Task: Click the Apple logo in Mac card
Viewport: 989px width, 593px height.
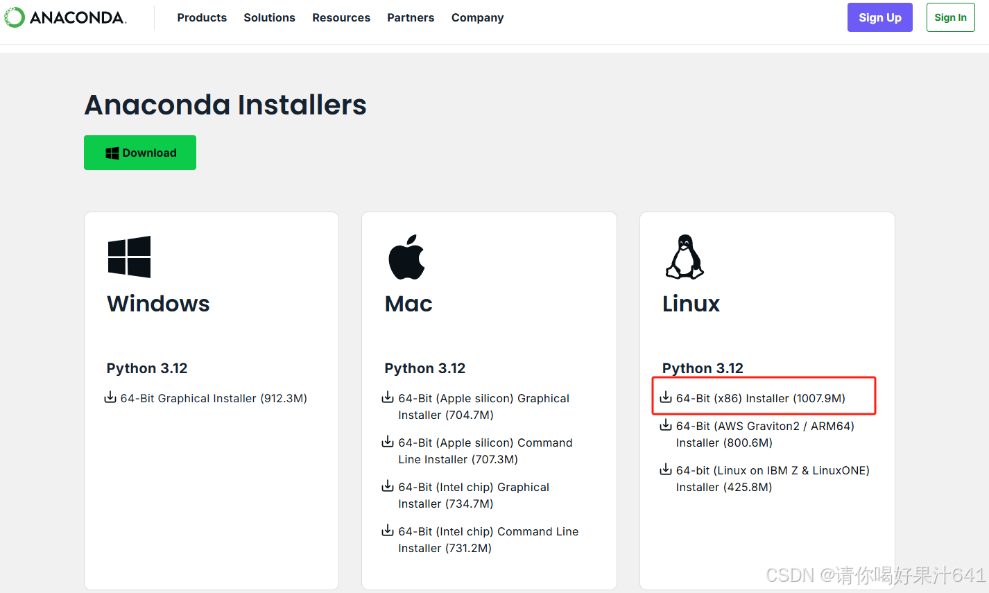Action: tap(406, 257)
